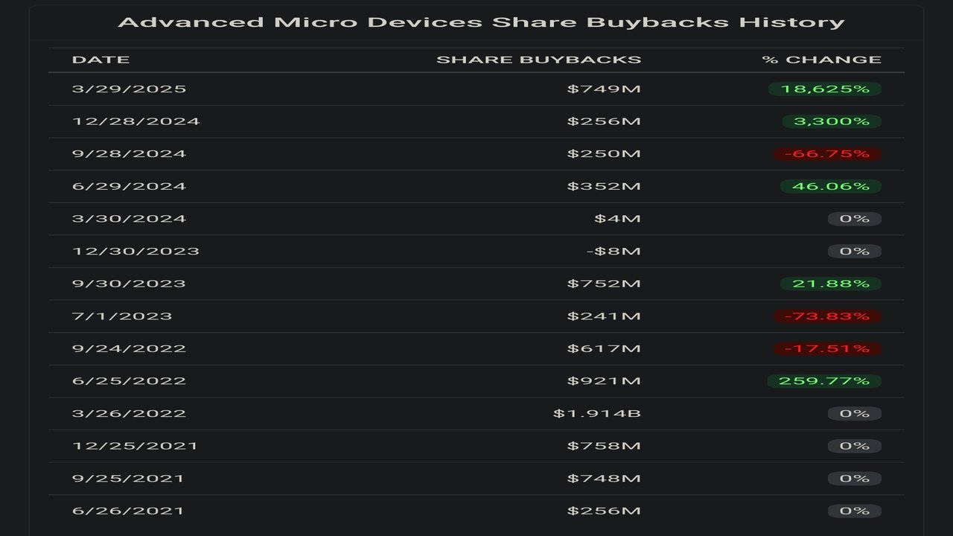Select the 12/30/2023 date cell

click(136, 251)
